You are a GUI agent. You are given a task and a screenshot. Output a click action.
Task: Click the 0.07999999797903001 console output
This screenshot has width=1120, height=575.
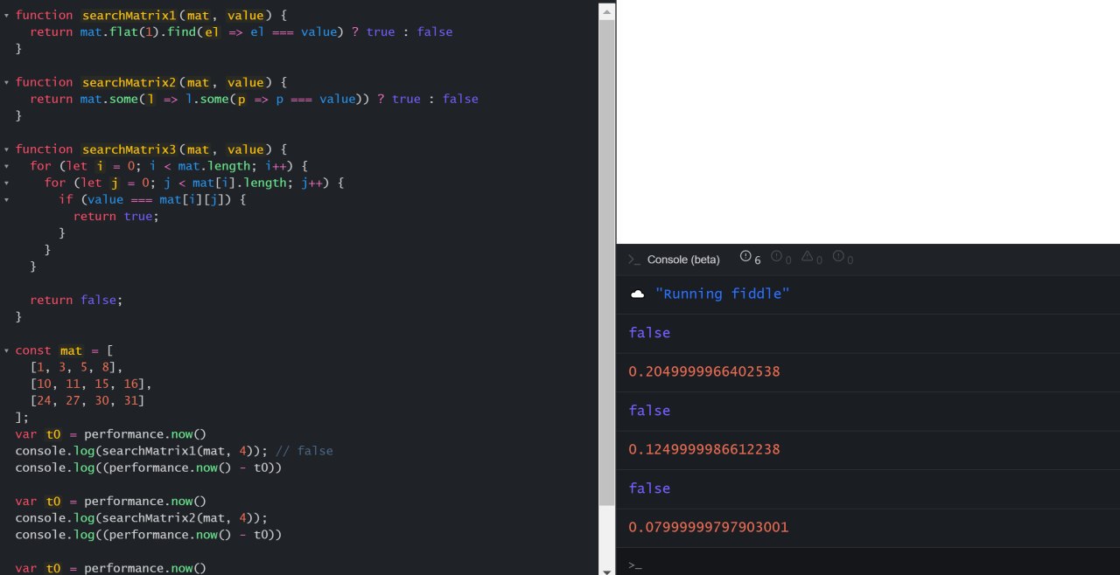708,527
